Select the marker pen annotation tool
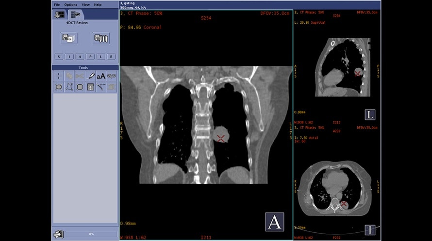 coord(90,76)
